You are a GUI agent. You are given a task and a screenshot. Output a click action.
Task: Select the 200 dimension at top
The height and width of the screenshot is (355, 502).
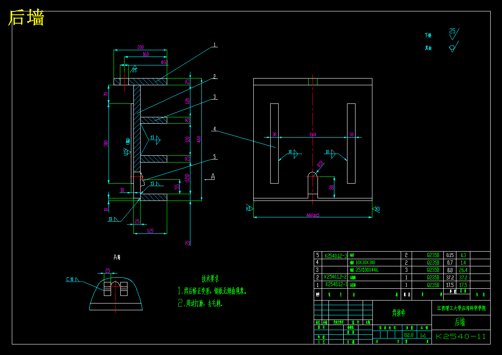tap(141, 47)
